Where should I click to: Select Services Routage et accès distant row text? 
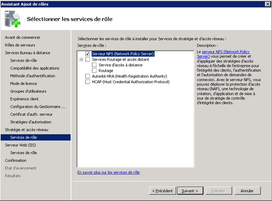(x=120, y=59)
